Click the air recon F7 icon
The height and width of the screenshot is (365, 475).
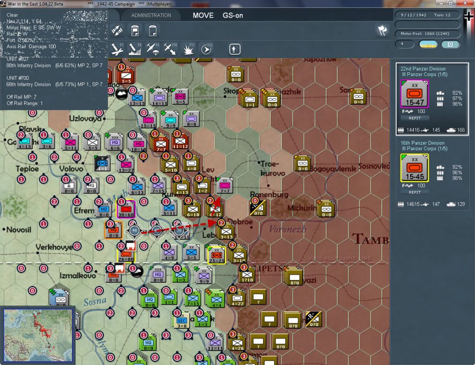coord(117,49)
